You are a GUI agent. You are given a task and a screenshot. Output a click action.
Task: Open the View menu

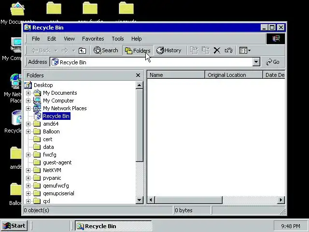69,39
